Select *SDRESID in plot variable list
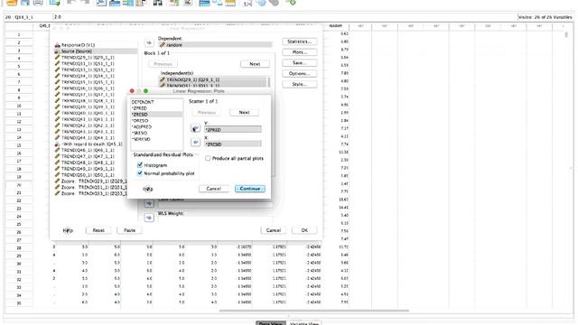 tap(156, 139)
